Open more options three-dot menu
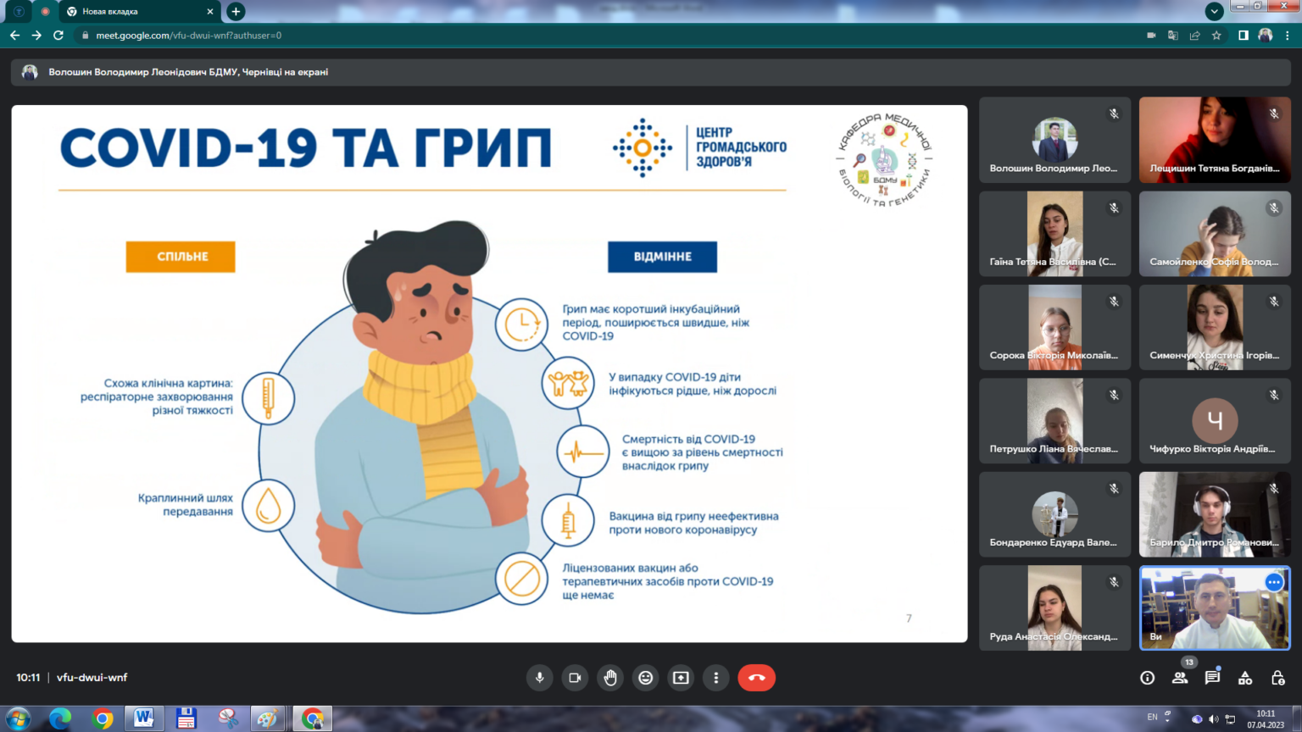 click(716, 678)
